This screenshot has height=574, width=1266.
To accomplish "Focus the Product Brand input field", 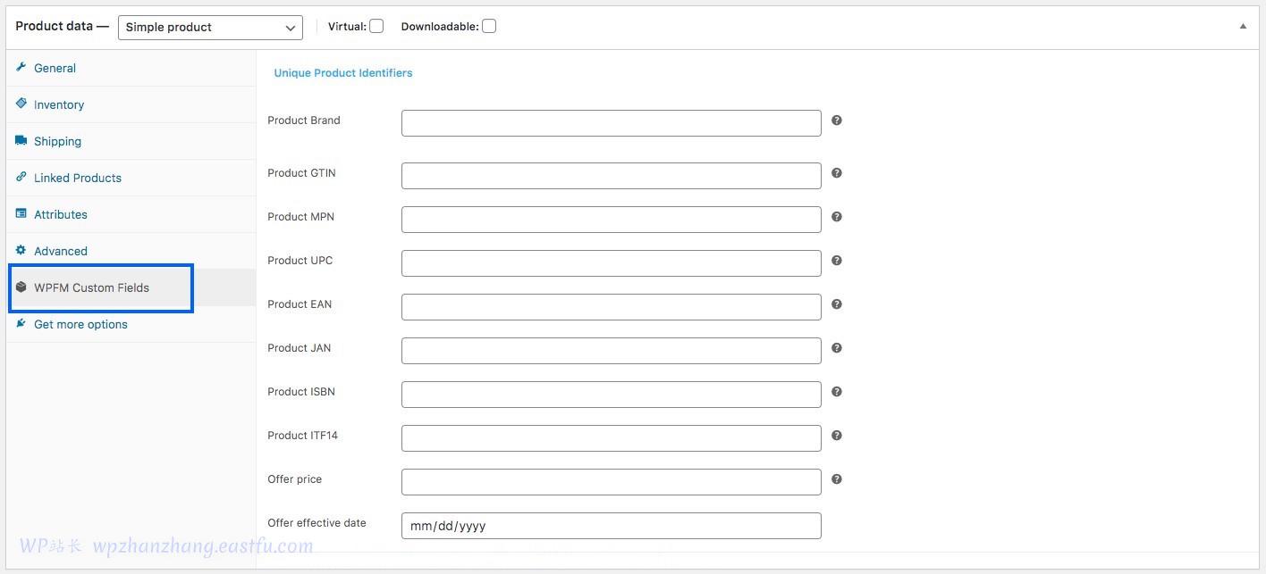I will point(612,123).
